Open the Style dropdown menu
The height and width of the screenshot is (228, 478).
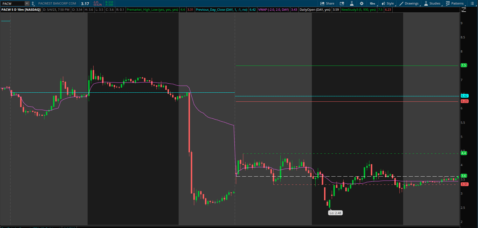(388, 4)
